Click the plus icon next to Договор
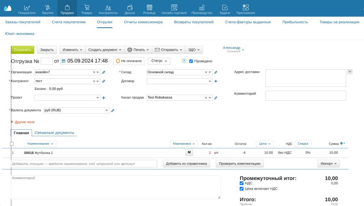 [x=216, y=81]
